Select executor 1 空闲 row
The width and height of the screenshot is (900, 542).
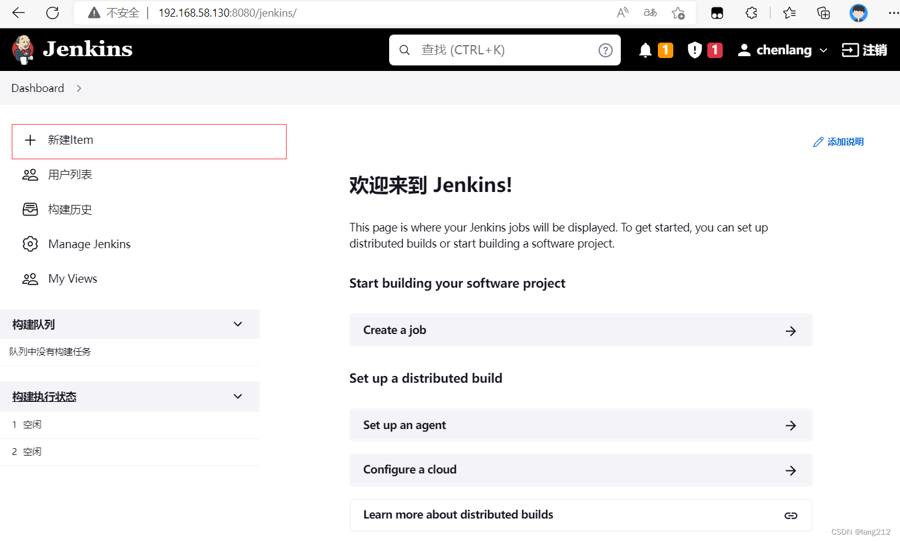click(130, 425)
